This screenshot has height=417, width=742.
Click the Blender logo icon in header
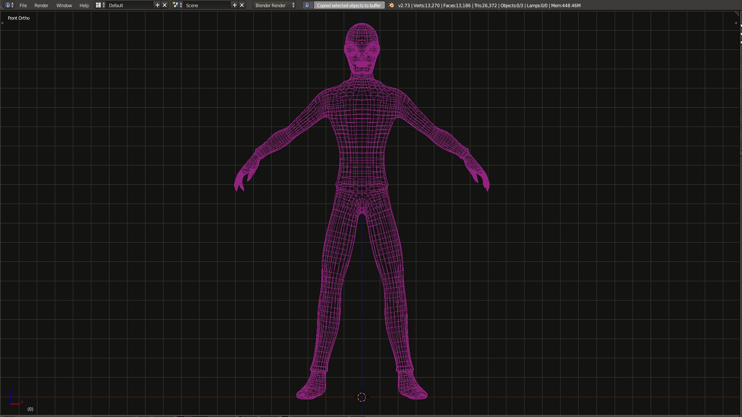[391, 5]
